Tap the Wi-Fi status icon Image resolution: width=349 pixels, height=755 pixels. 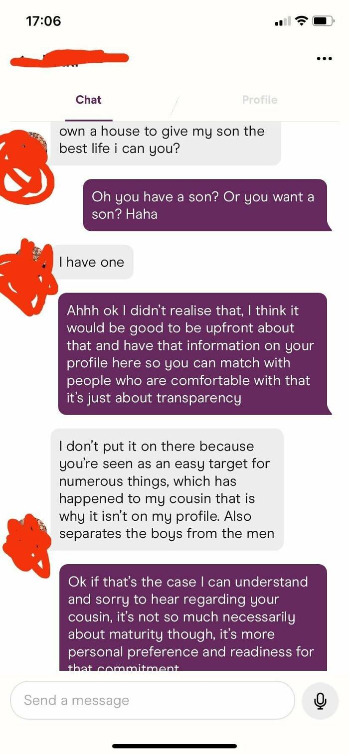click(x=301, y=21)
